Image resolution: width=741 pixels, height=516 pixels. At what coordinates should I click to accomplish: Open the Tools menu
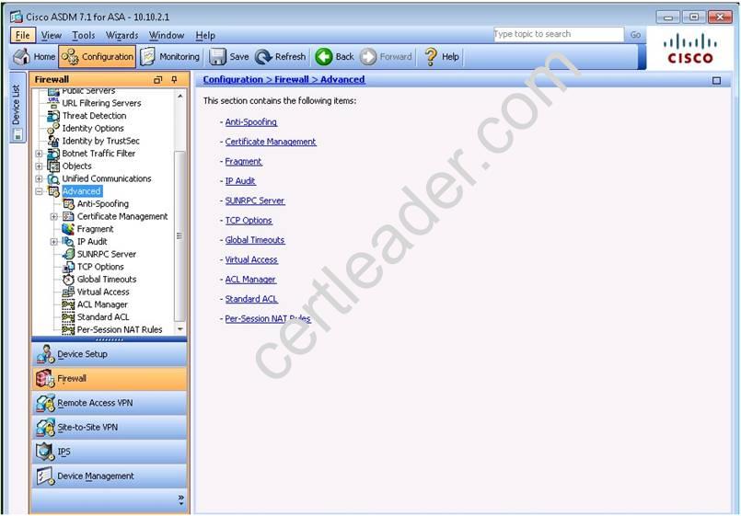(x=83, y=35)
